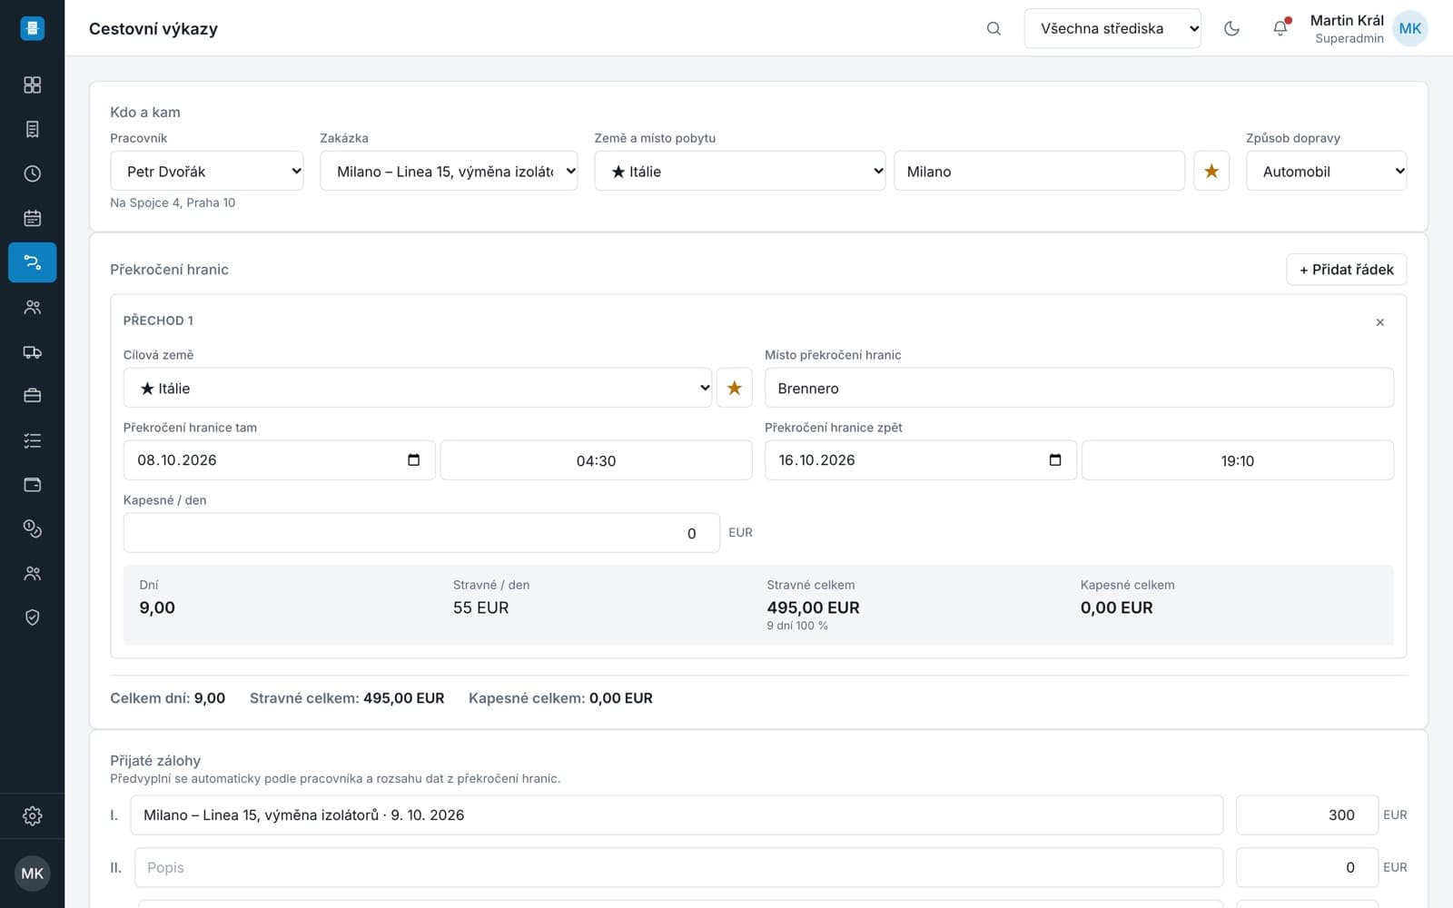
Task: Open the Zakázka dropdown
Action: click(x=449, y=171)
